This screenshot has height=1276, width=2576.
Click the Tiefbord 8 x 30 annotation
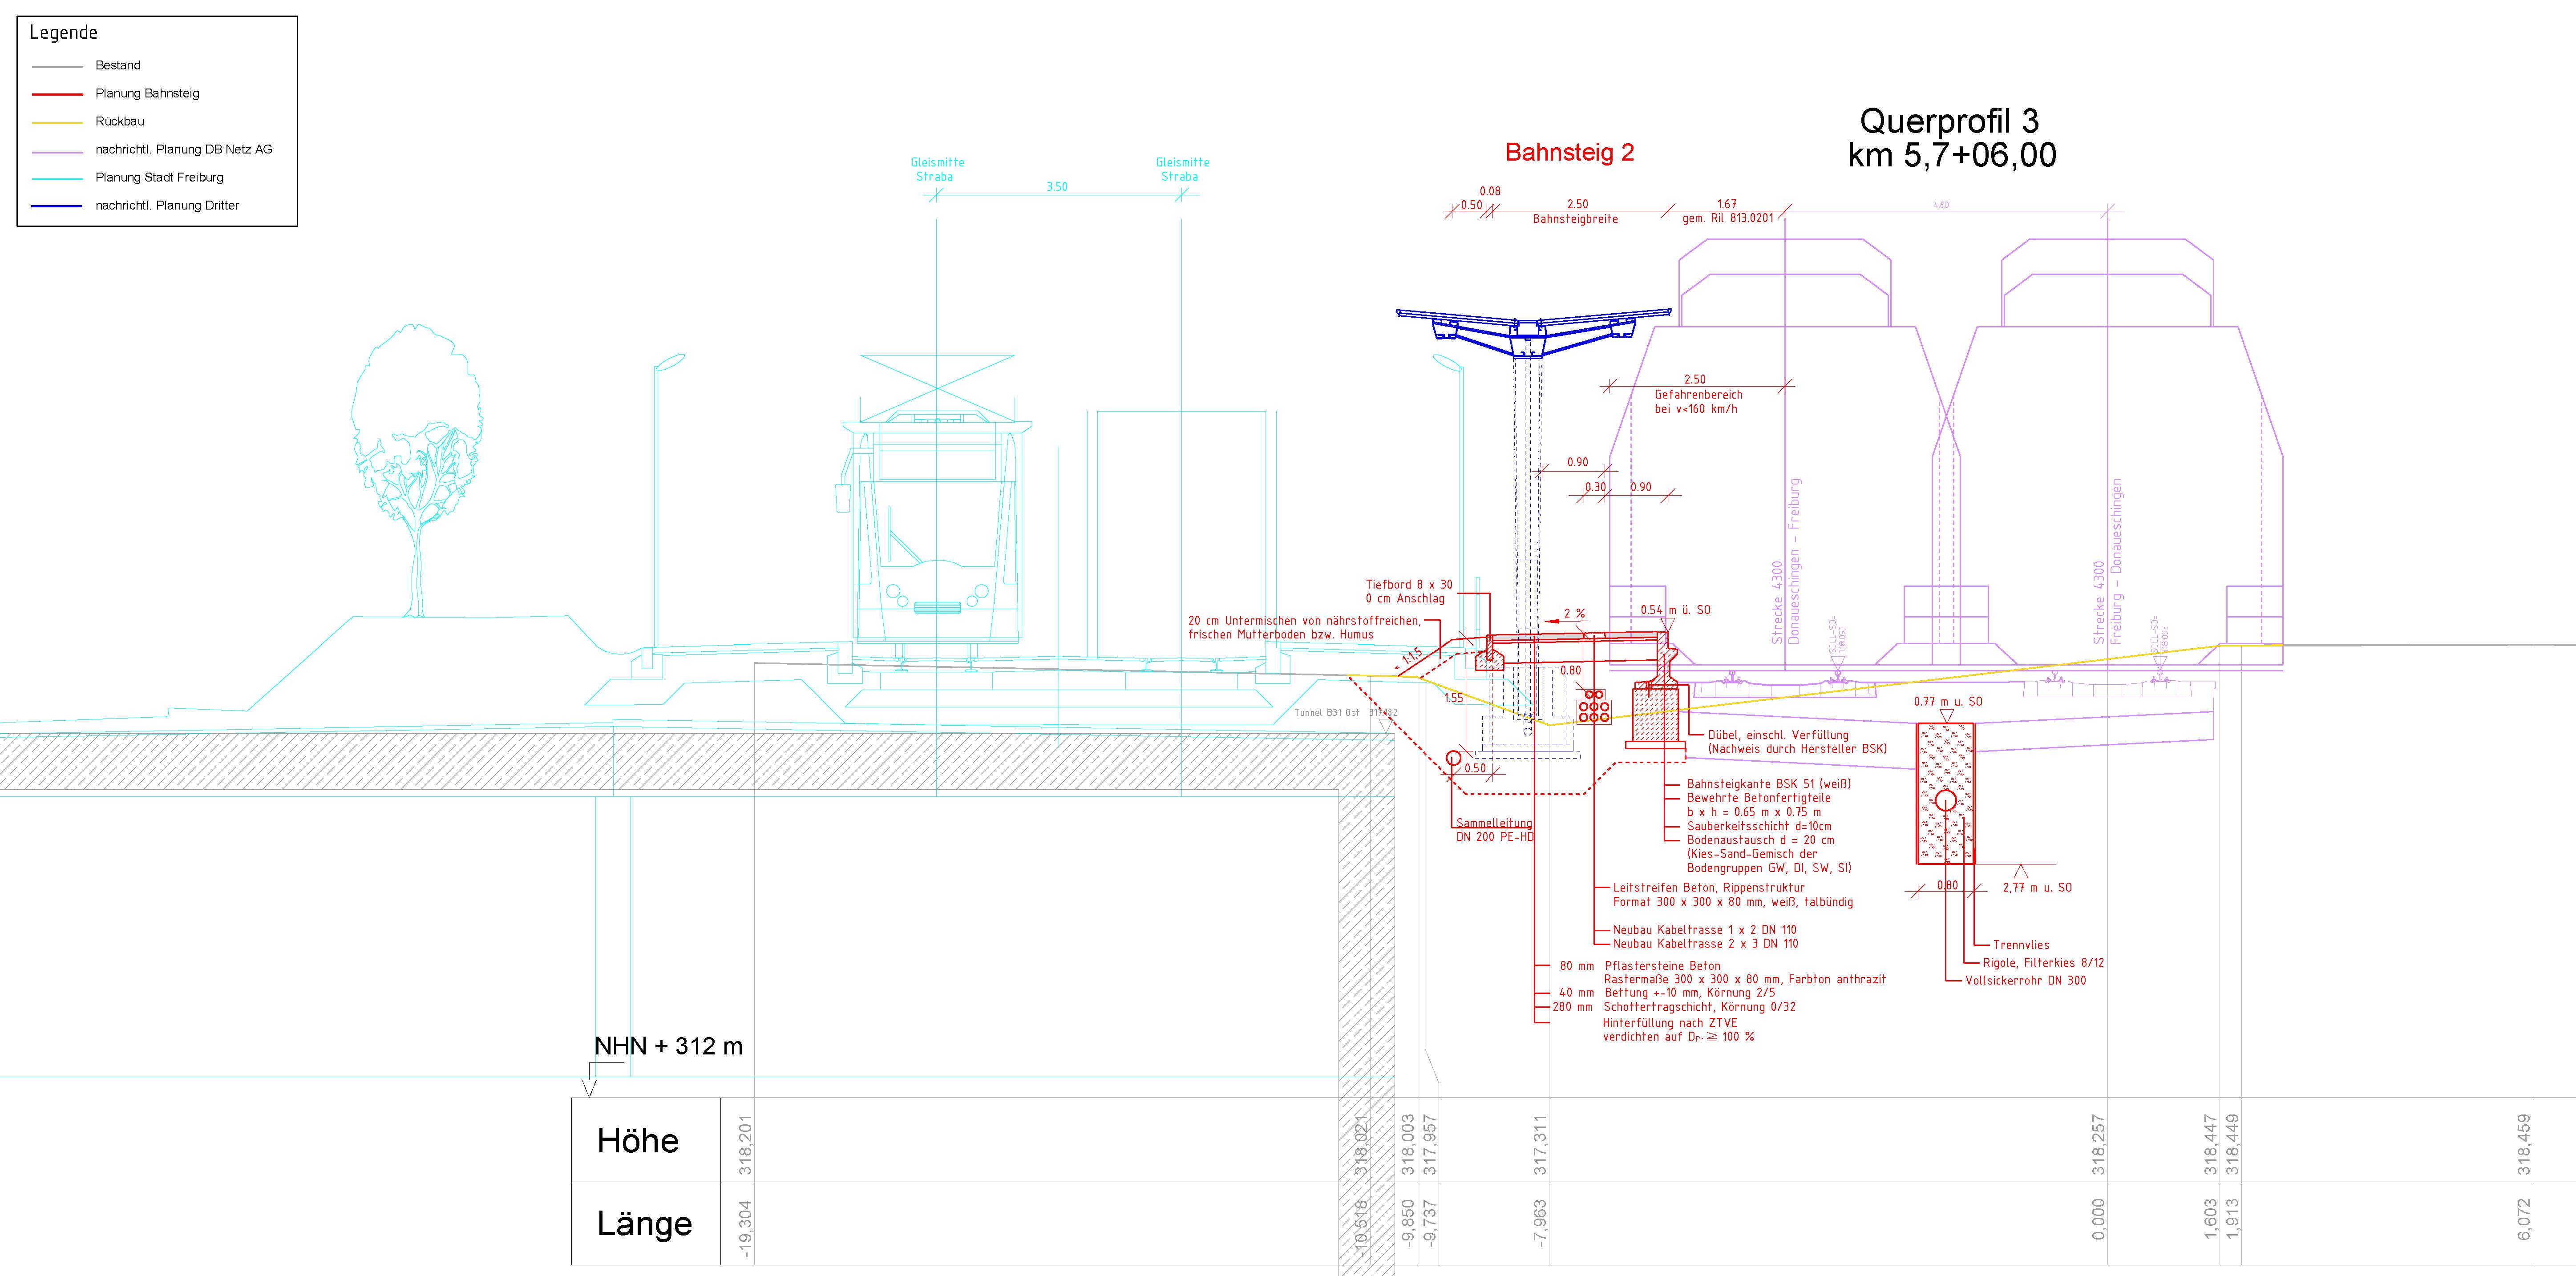(x=1409, y=585)
